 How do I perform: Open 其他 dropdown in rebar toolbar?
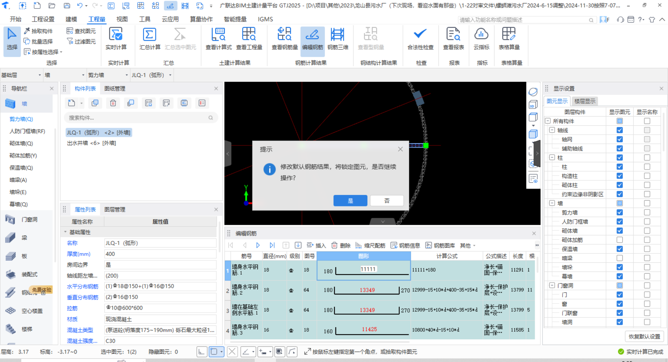(468, 245)
